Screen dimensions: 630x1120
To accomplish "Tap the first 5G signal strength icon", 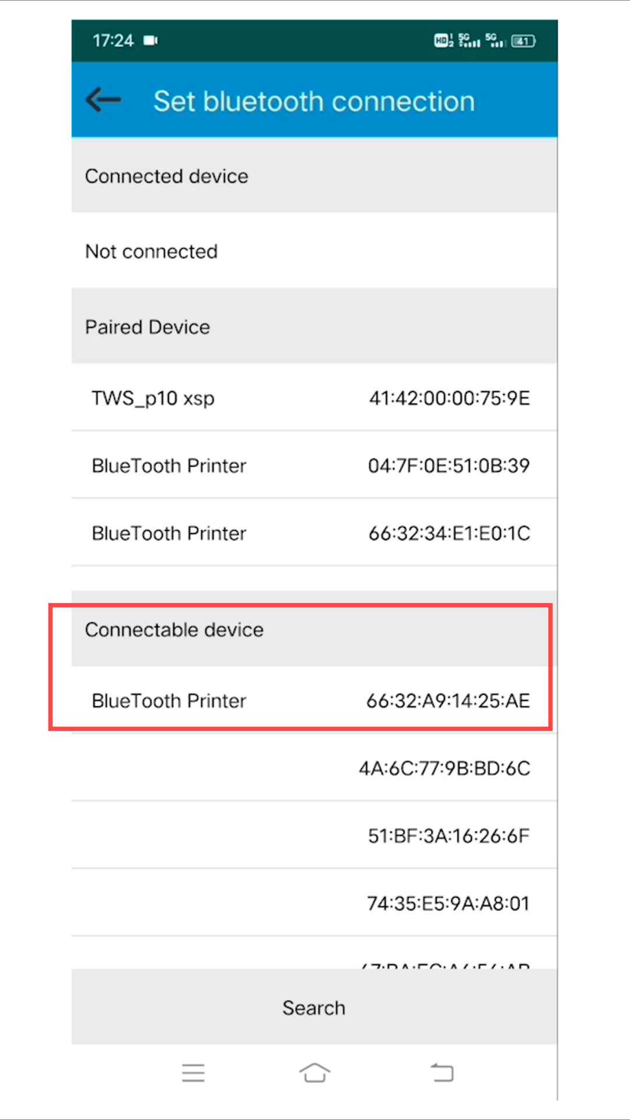I will 469,40.
